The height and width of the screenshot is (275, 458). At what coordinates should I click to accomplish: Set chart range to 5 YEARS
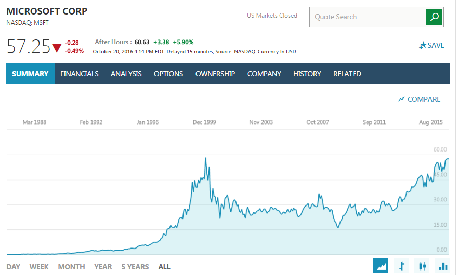pos(135,267)
